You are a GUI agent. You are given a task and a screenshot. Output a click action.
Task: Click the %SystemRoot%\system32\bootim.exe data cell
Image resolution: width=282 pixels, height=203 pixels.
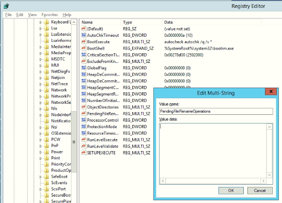click(199, 48)
